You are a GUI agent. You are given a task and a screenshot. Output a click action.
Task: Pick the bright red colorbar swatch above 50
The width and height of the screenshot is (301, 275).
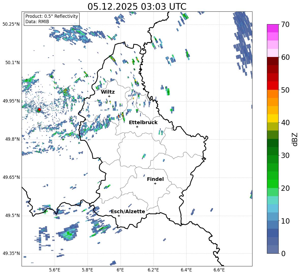(273, 85)
